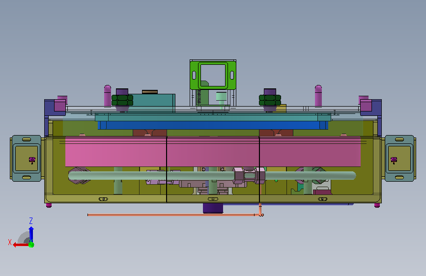This screenshot has width=426, height=276.
Task: Select the red X axis arrow
Action: coord(21,245)
